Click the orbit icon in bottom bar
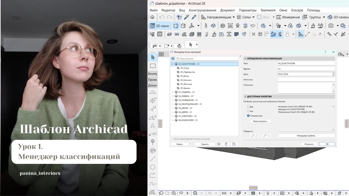This screenshot has height=196, width=349. 181,193
